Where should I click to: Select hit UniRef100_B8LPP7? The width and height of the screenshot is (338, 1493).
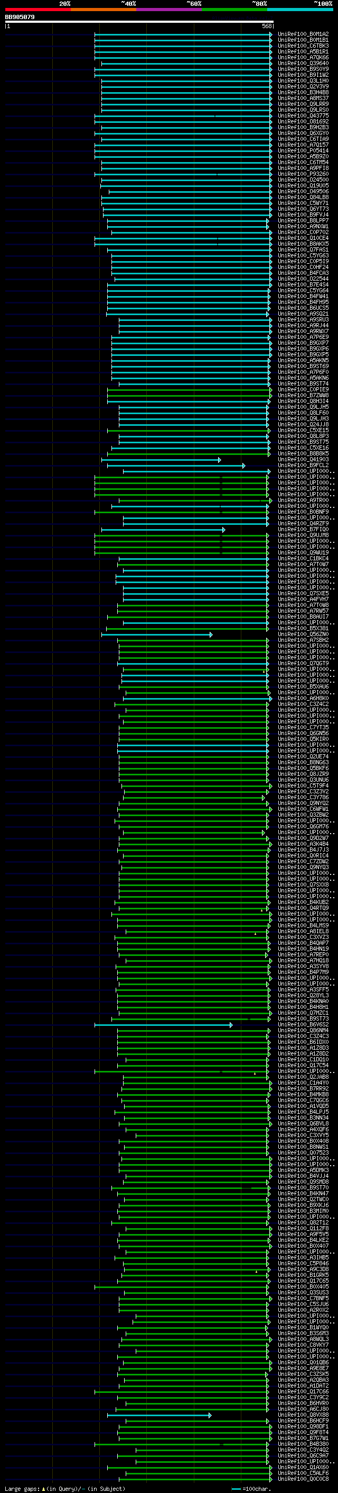coord(303,221)
